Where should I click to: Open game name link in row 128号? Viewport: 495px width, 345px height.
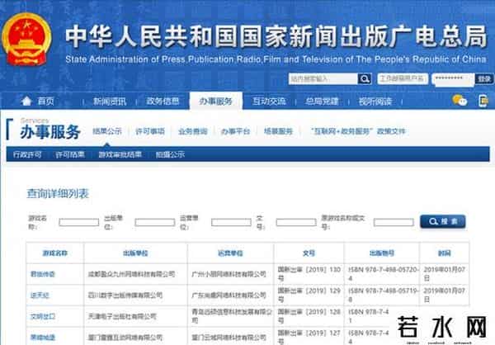click(43, 316)
